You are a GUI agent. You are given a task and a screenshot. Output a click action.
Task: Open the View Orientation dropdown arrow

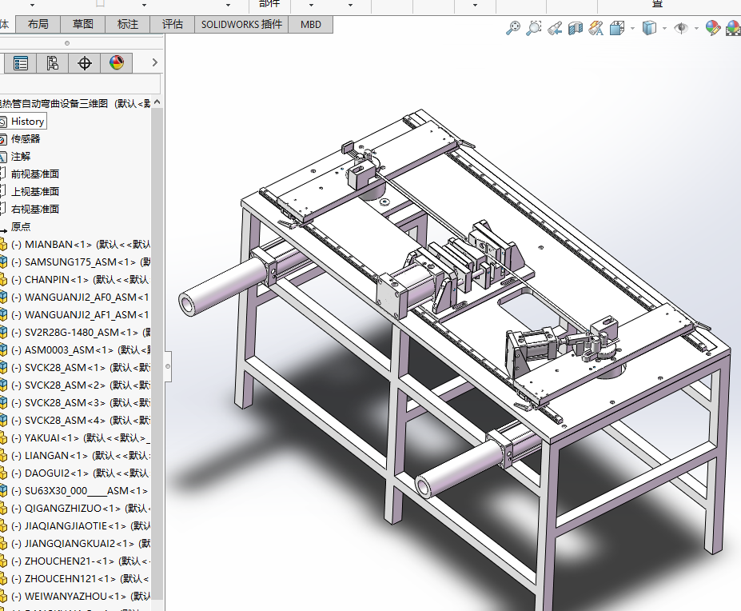click(632, 28)
